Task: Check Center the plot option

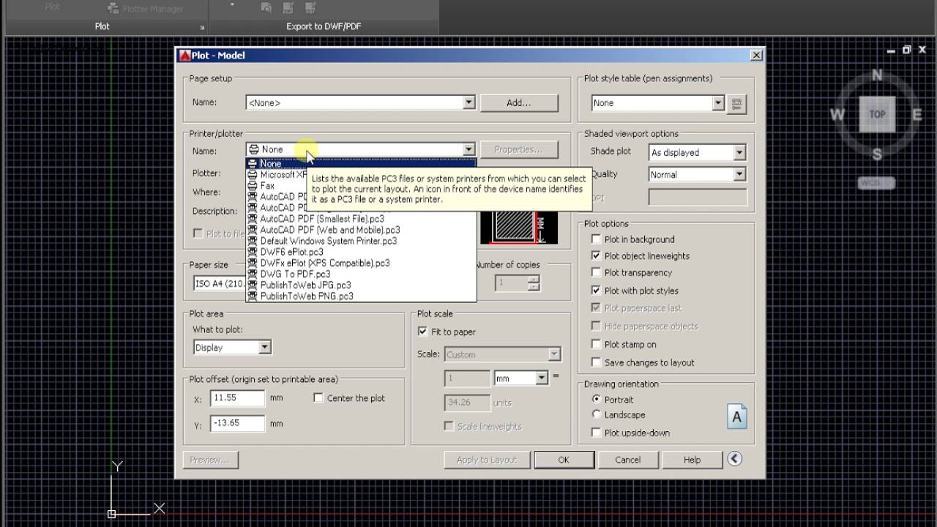Action: coord(318,397)
